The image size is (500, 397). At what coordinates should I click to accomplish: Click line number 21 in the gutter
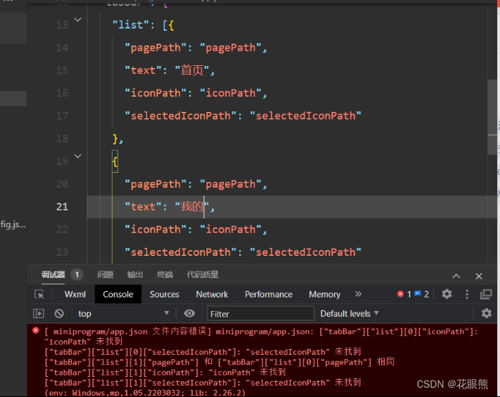[62, 206]
